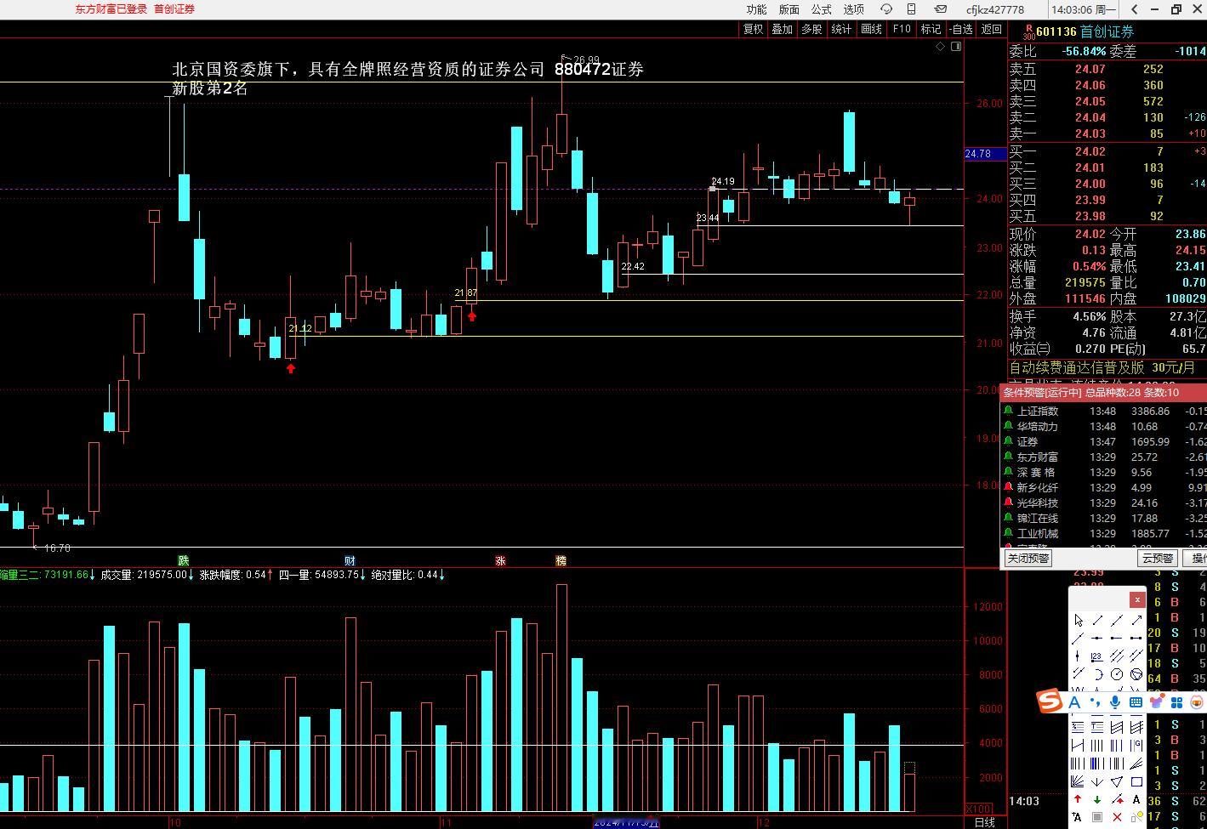This screenshot has height=829, width=1207.
Task: Click the 跌 marker below the chart
Action: 183,560
